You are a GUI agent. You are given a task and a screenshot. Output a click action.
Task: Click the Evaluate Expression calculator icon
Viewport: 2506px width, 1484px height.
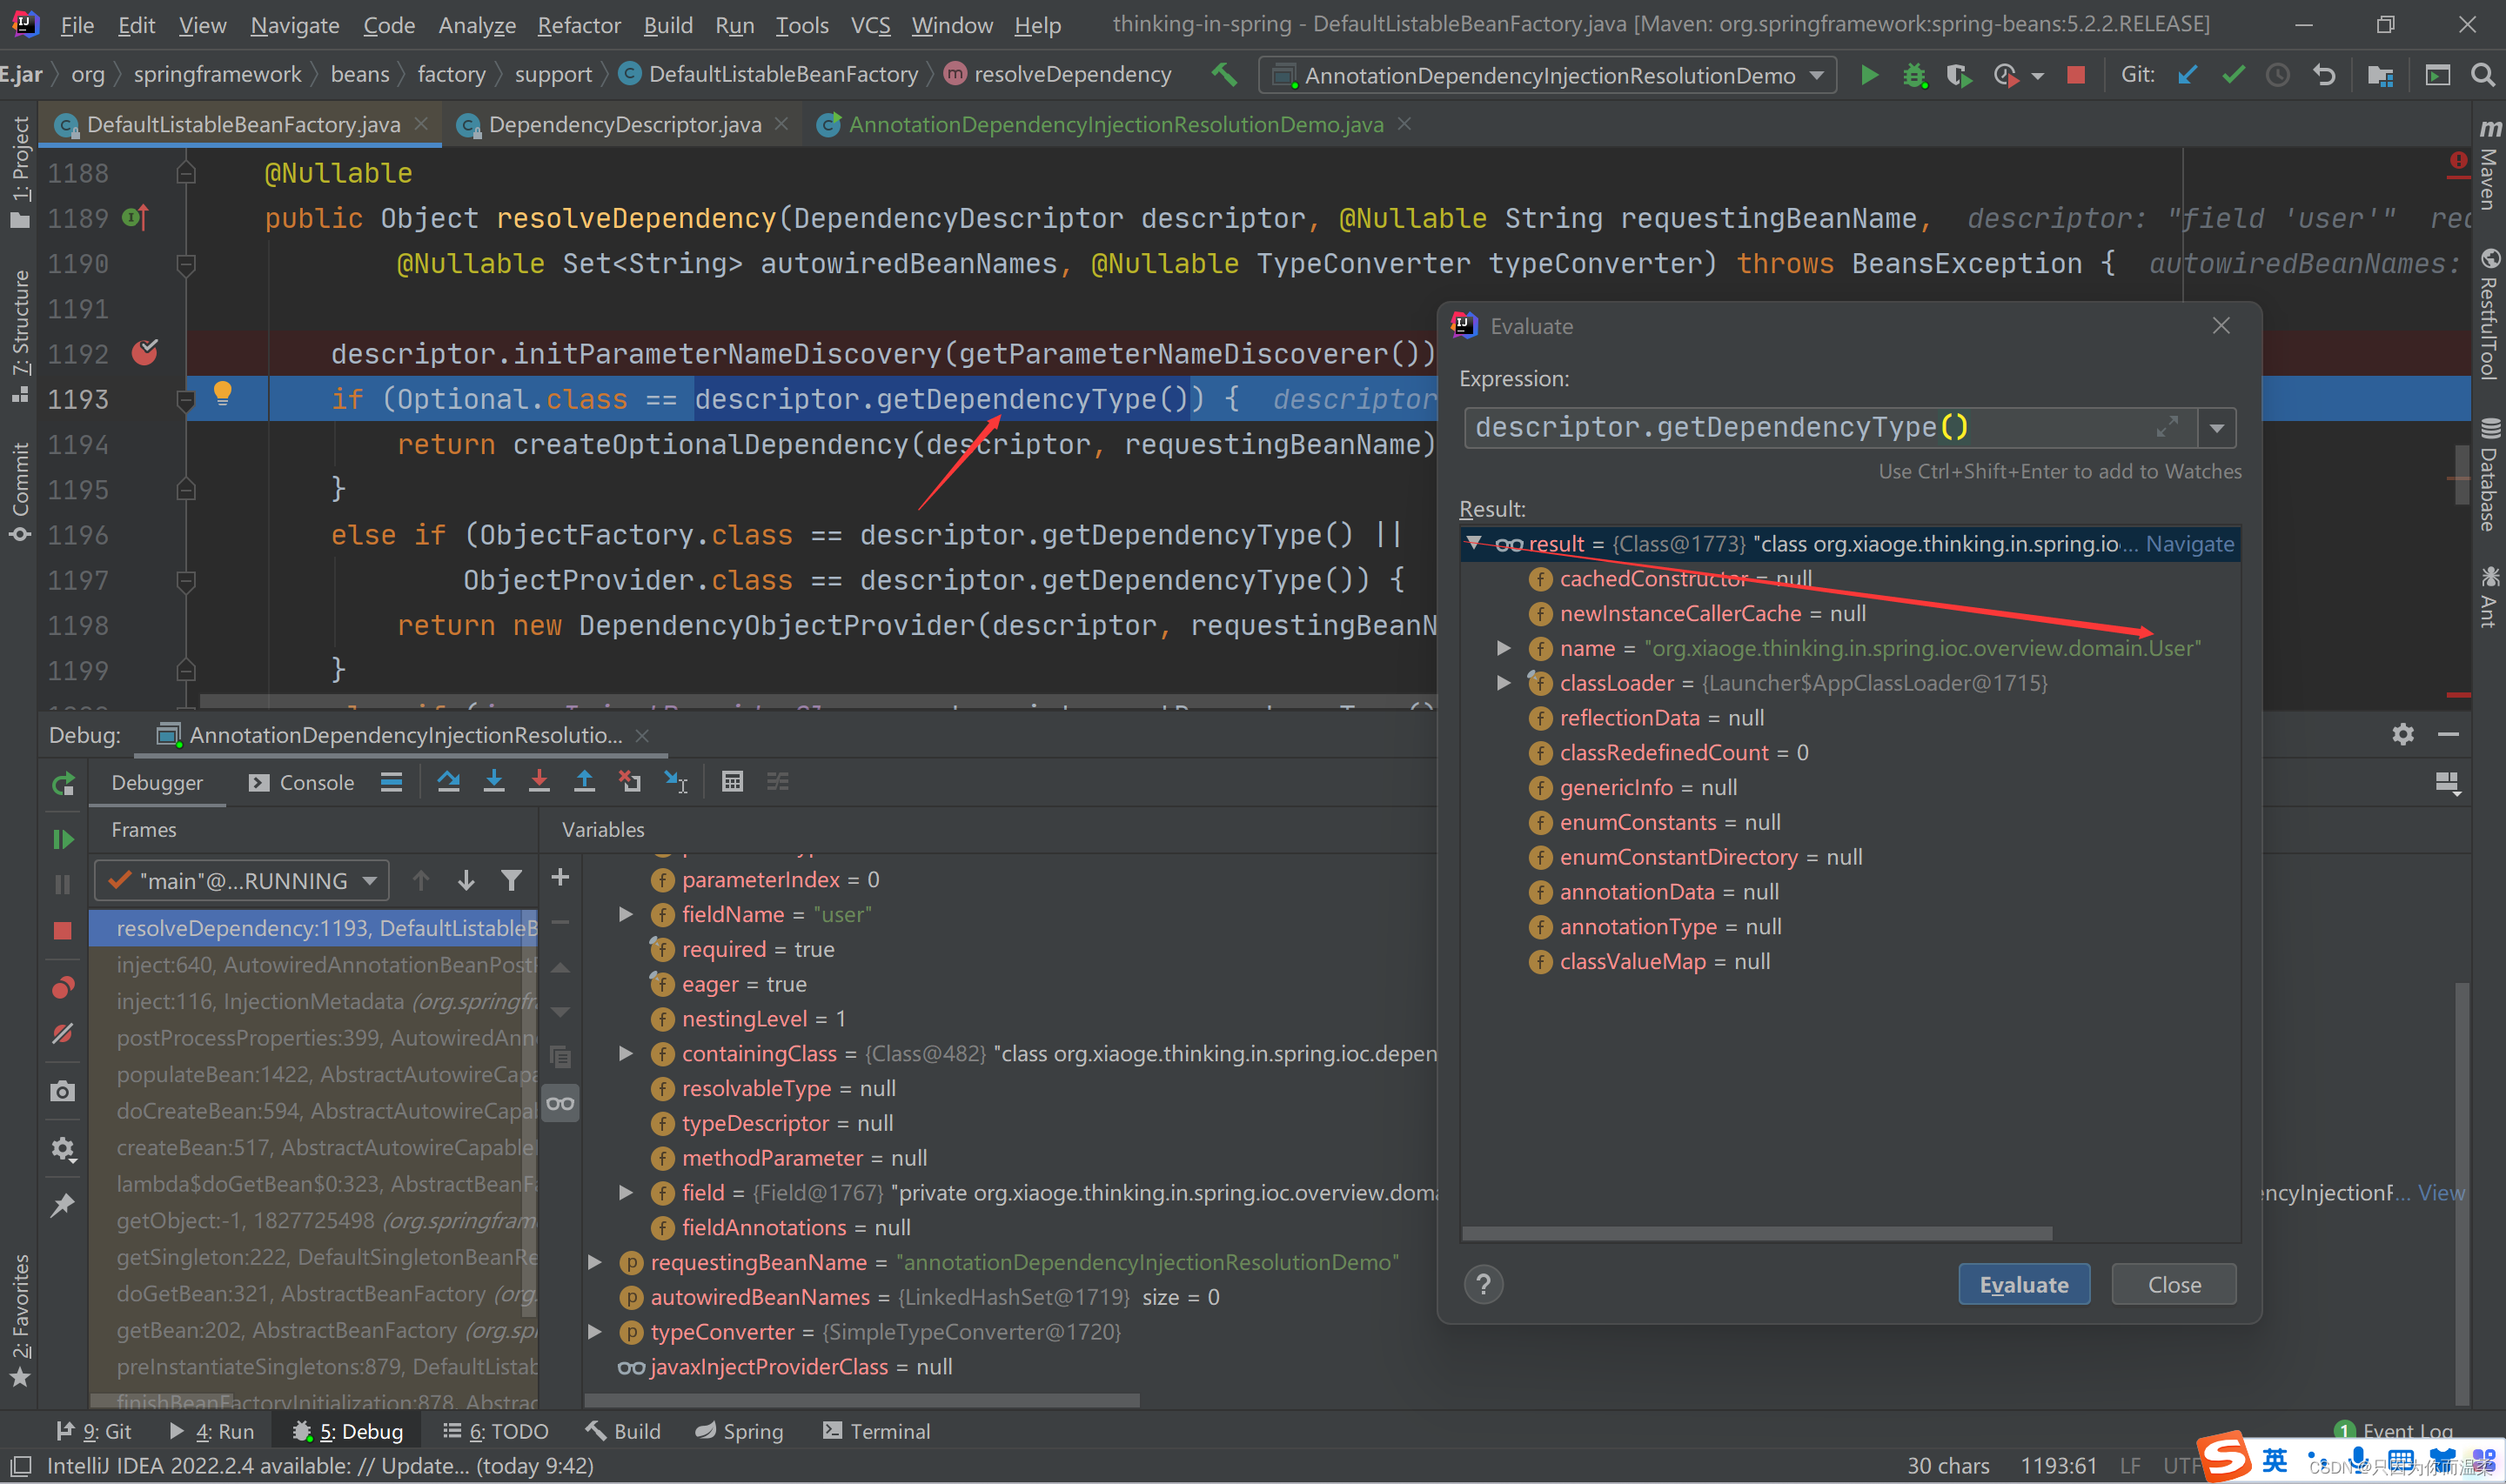click(732, 782)
